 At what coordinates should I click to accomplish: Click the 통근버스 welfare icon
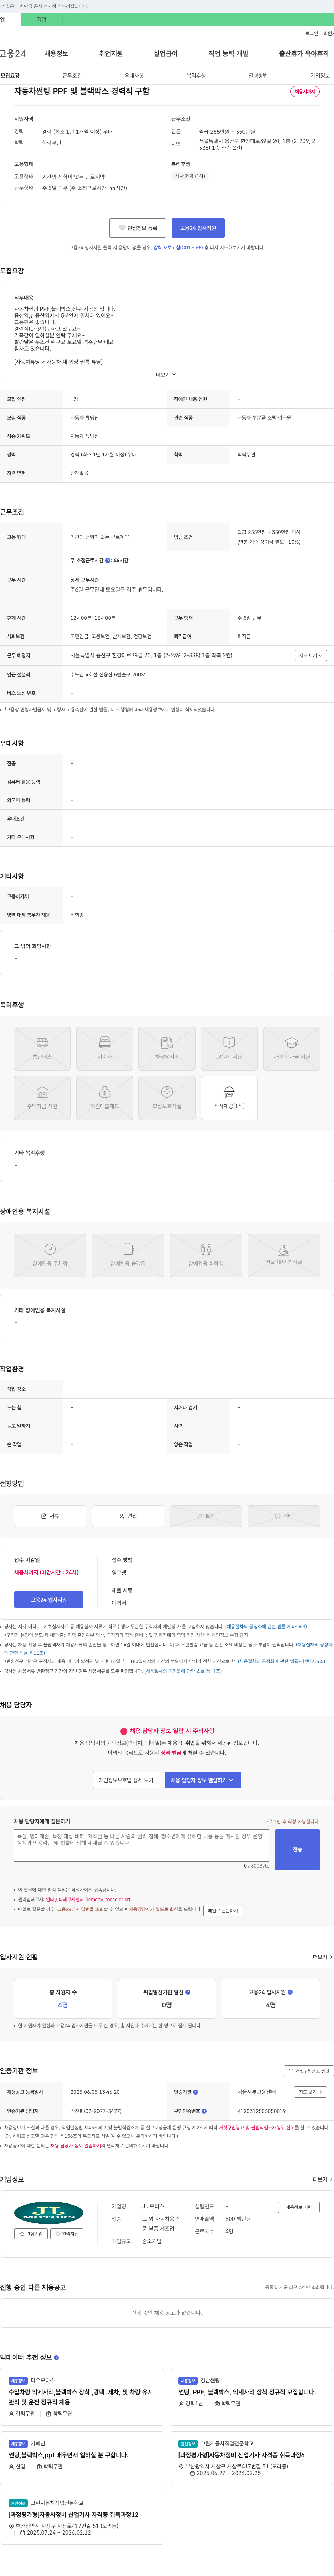click(42, 1048)
